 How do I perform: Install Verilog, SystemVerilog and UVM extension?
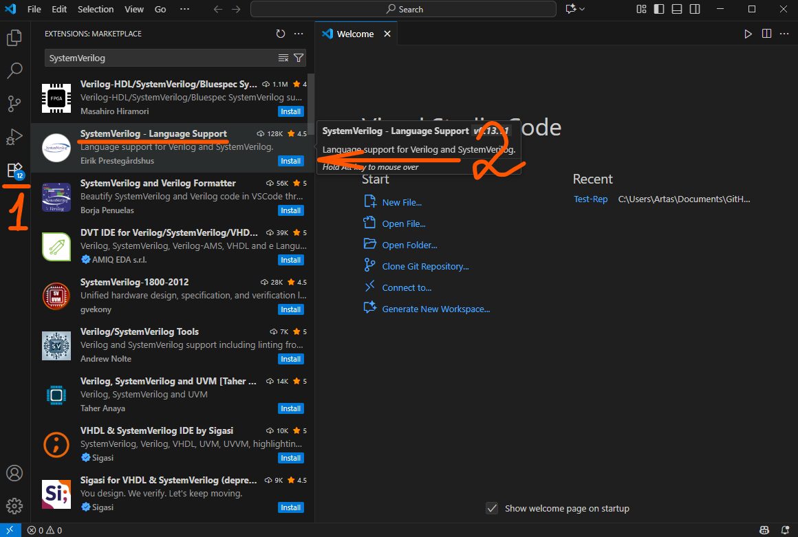(290, 408)
